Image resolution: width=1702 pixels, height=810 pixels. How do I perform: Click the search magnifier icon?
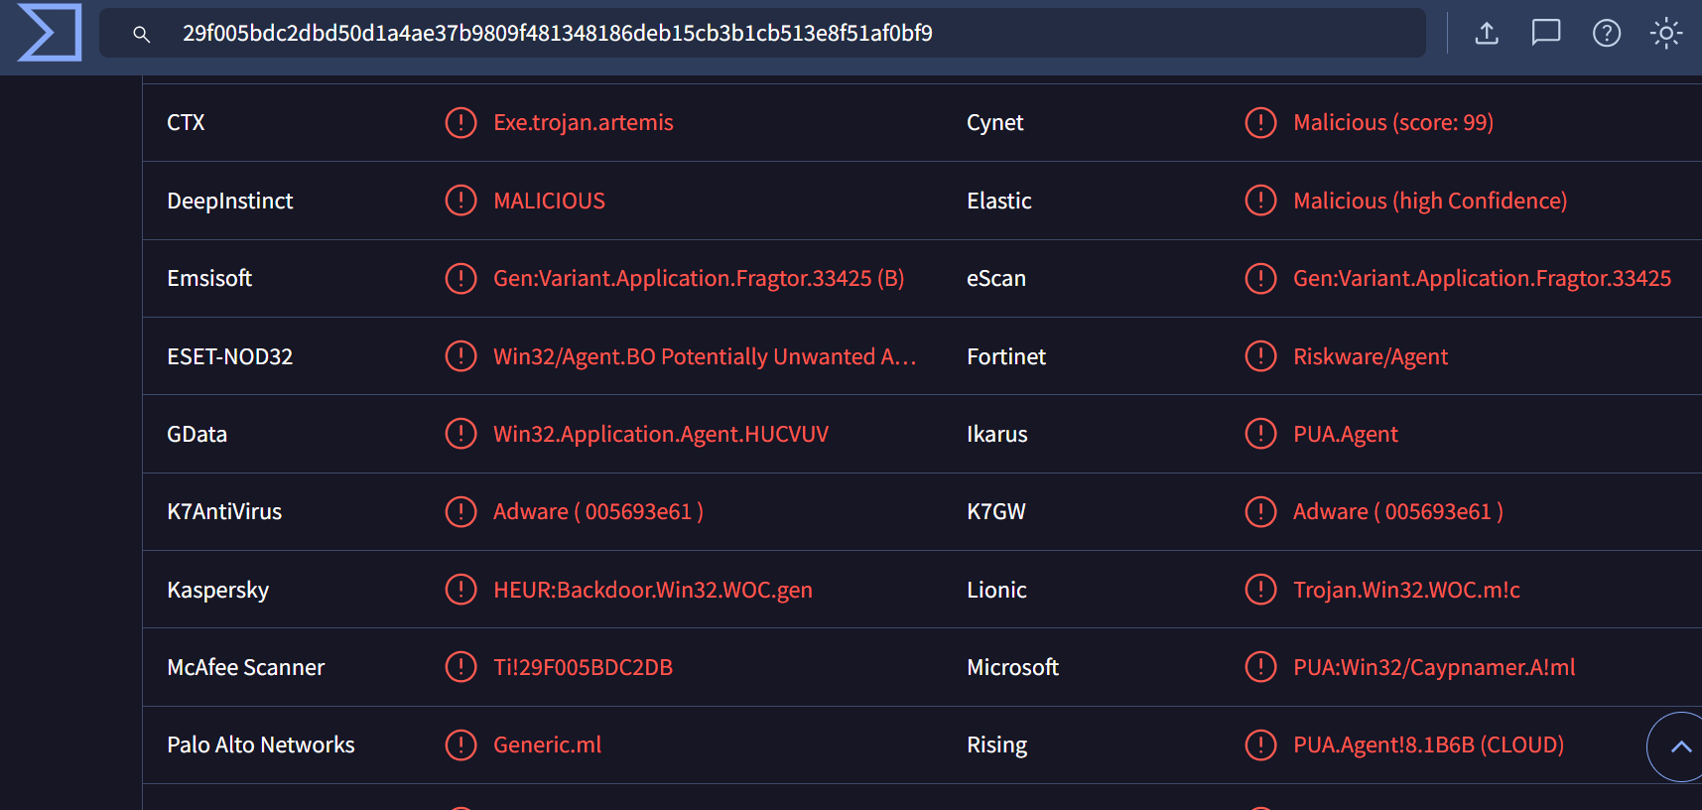(x=142, y=34)
